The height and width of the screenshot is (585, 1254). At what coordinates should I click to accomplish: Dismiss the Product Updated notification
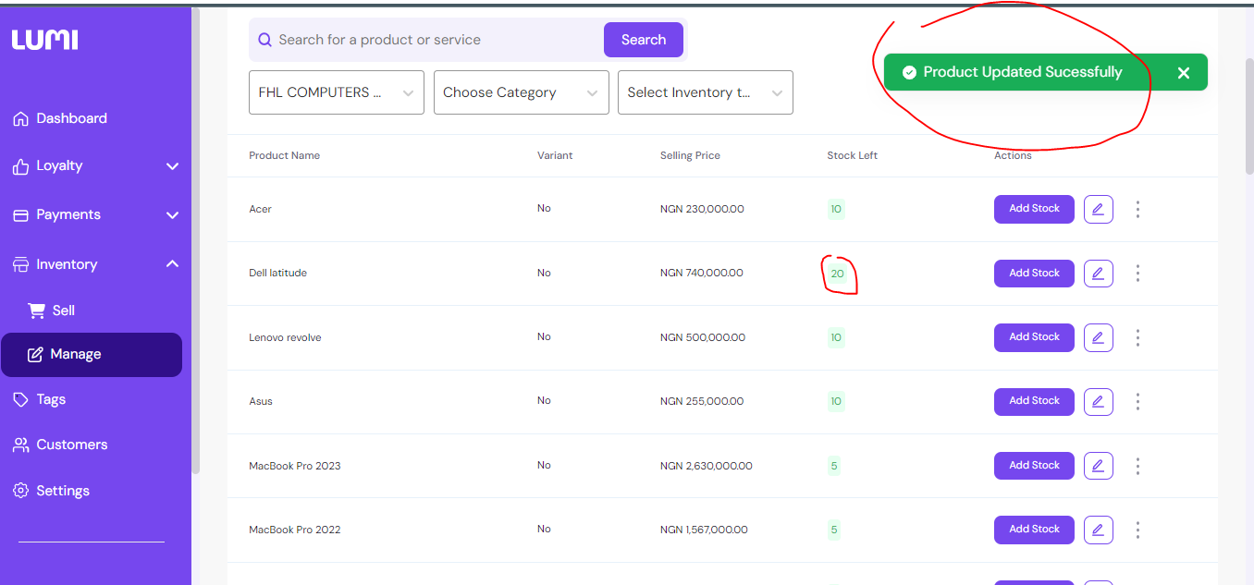point(1183,72)
